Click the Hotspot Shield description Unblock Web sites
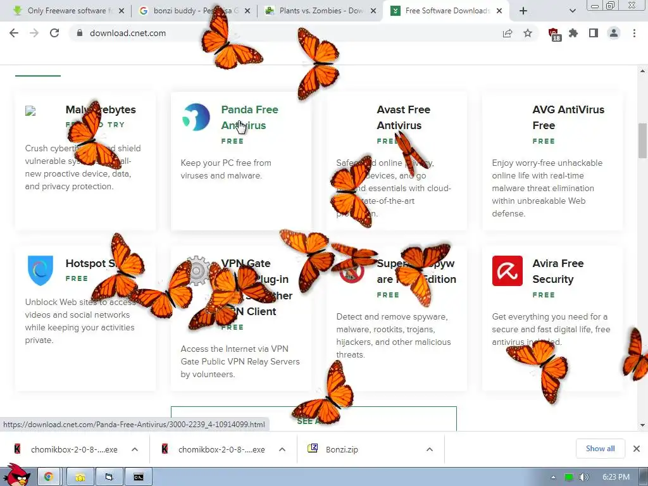The width and height of the screenshot is (648, 486). [x=80, y=321]
